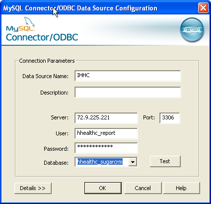Viewport: 211px width, 204px height.
Task: Open Help for the ODBC connector
Action: point(181,188)
